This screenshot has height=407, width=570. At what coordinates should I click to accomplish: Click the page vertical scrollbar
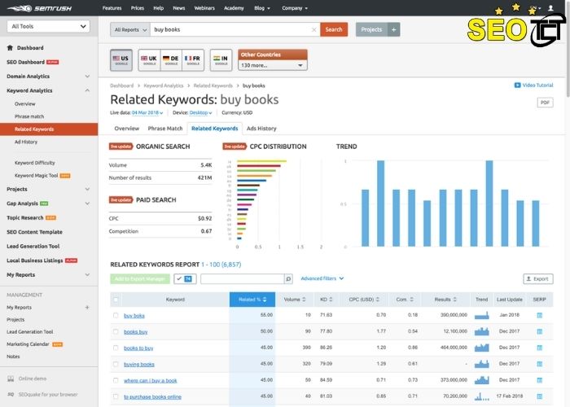pyautogui.click(x=568, y=50)
